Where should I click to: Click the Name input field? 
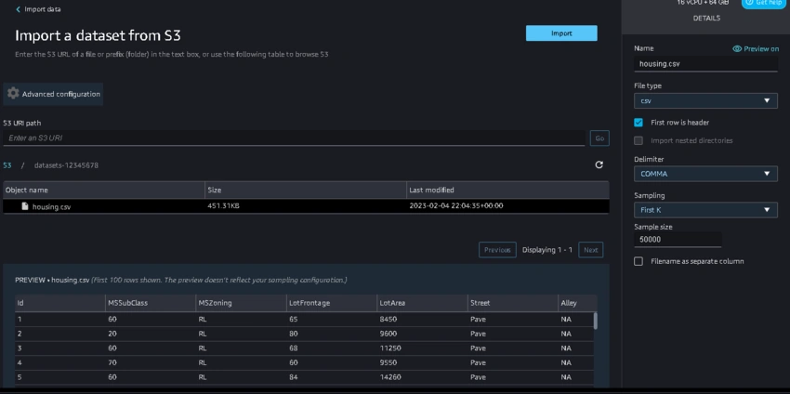[705, 64]
